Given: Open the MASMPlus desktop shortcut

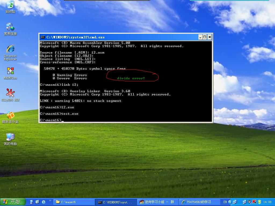Looking at the screenshot, I should (x=10, y=73).
